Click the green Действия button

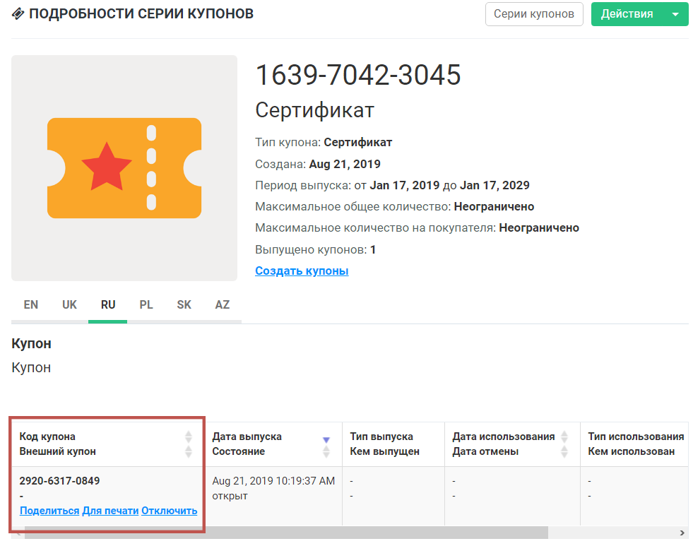click(x=627, y=14)
